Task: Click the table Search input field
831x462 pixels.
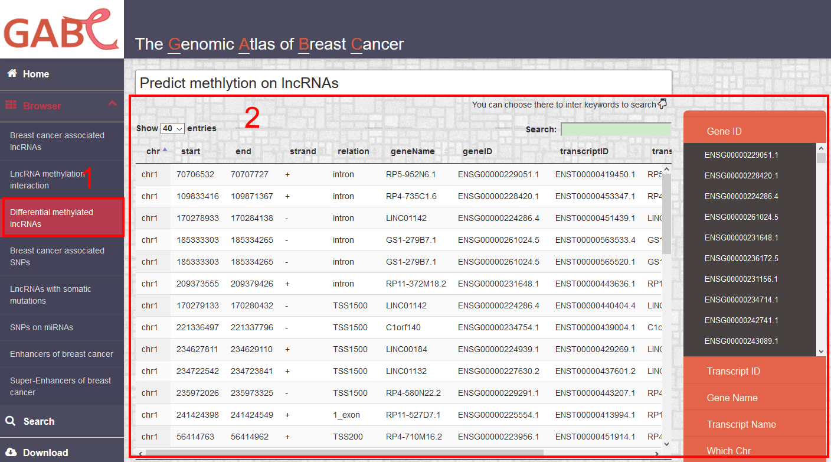Action: (x=616, y=129)
